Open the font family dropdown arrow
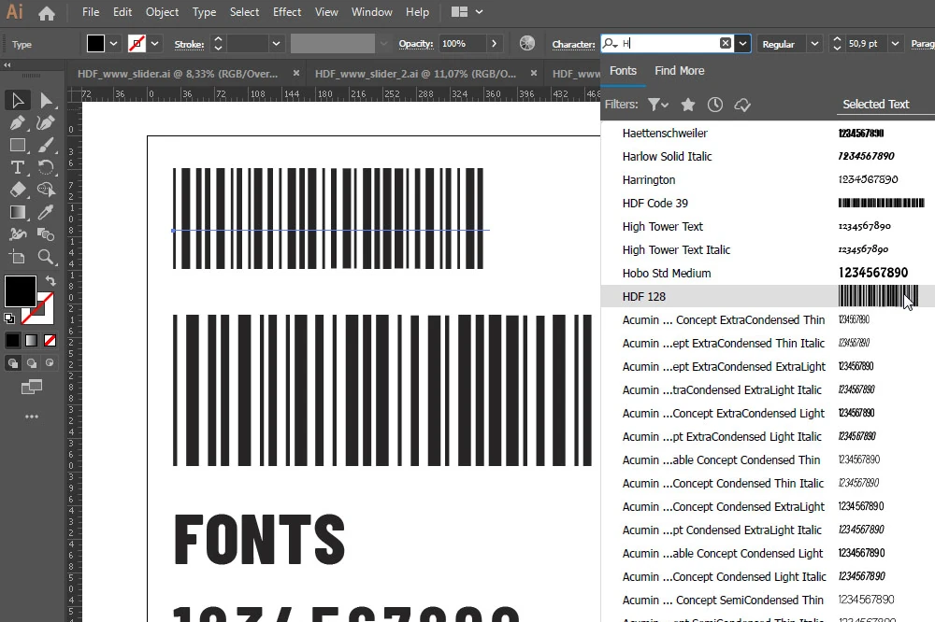The width and height of the screenshot is (935, 622). click(x=742, y=44)
